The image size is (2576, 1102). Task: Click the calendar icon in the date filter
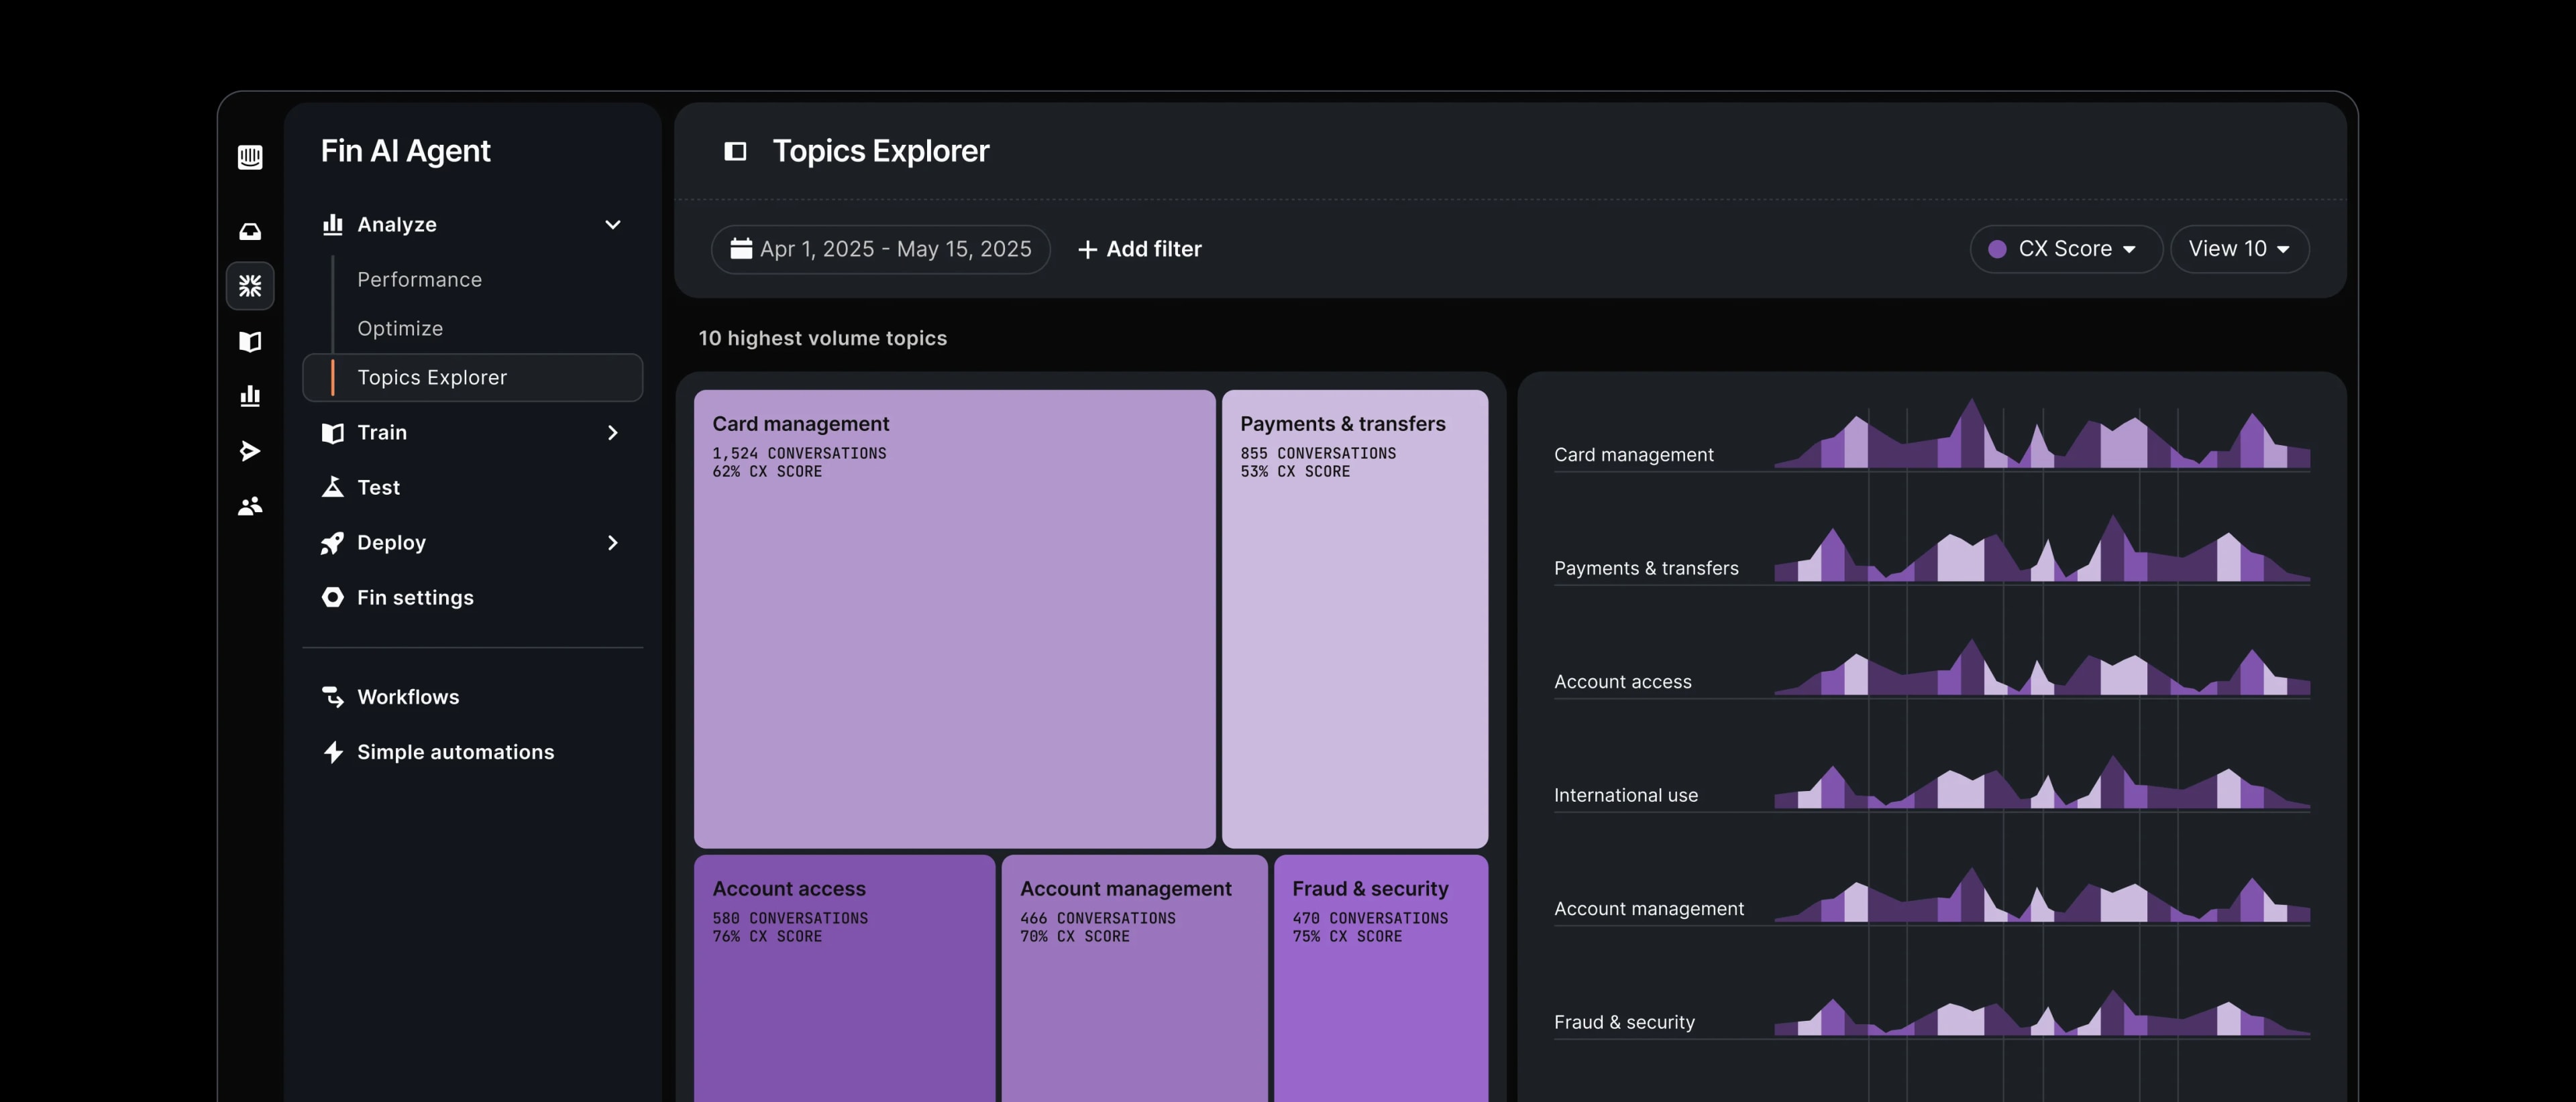coord(741,249)
